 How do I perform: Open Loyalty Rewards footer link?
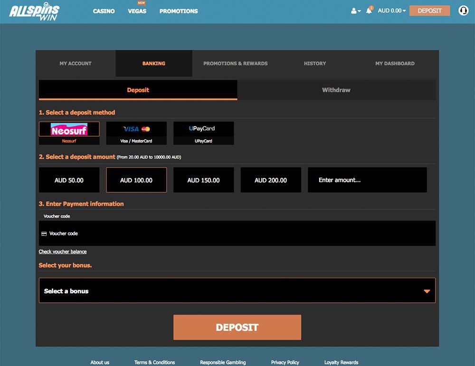341,362
